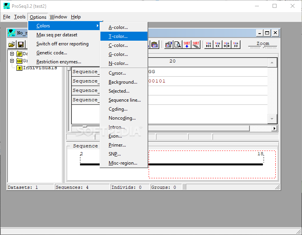Viewport: 302px width, 235px height.
Task: Click the SORT with blue arrow icon
Action: pos(187,45)
